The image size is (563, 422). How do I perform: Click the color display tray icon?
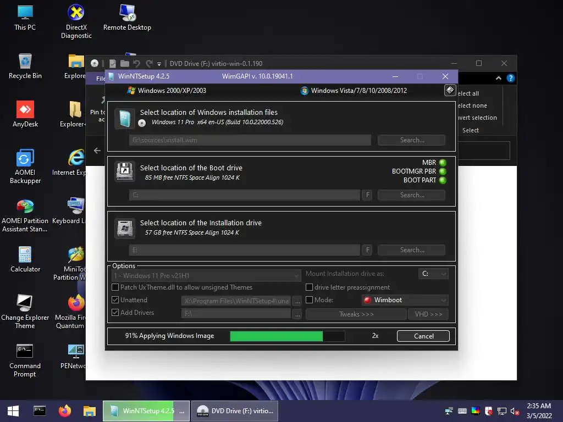pyautogui.click(x=476, y=411)
